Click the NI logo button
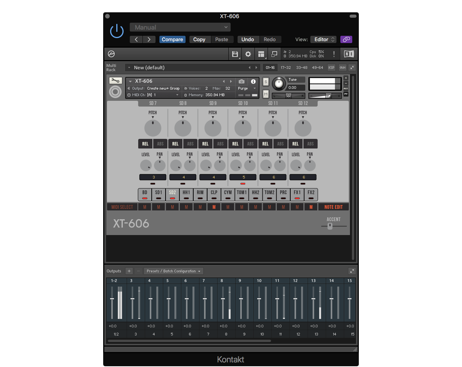462x367 pixels. (x=349, y=54)
